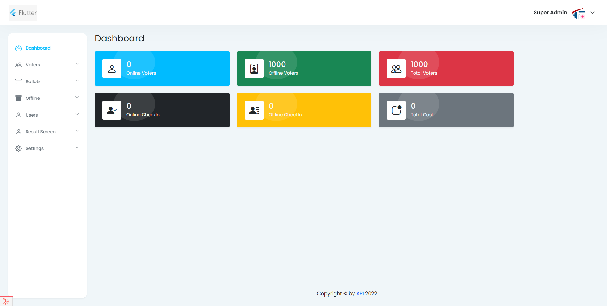Click the Flutter logo in the header
This screenshot has height=306, width=607.
click(x=23, y=13)
